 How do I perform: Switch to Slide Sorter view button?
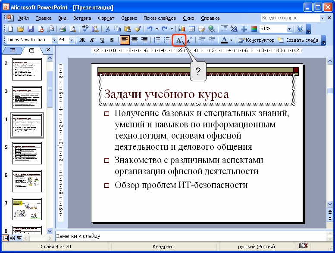tap(12, 238)
